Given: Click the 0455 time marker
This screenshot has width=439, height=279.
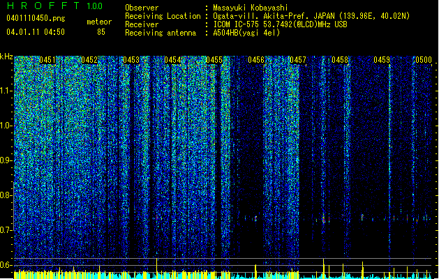Looking at the screenshot, I should click(214, 60).
